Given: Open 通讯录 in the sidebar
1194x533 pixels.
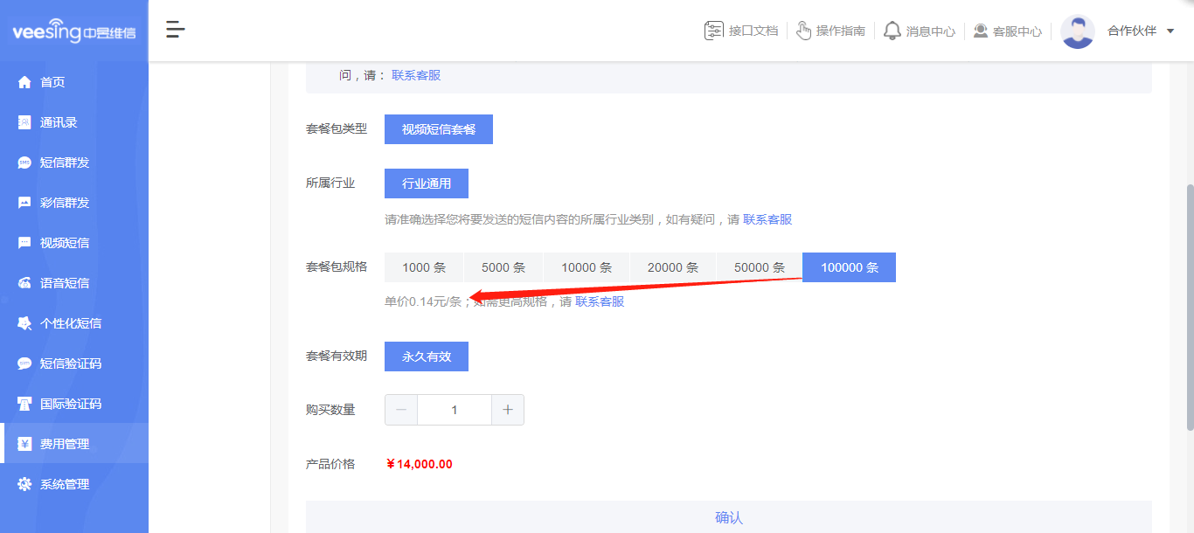Looking at the screenshot, I should (x=74, y=122).
